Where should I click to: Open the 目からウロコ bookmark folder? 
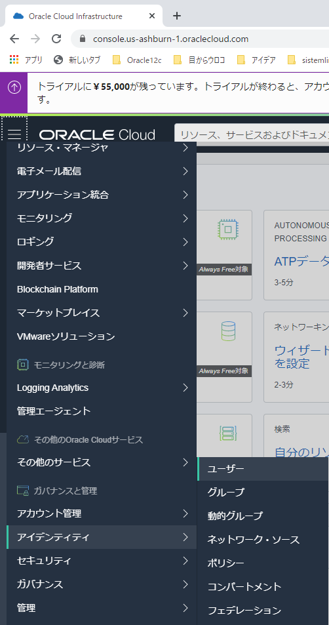tap(199, 60)
